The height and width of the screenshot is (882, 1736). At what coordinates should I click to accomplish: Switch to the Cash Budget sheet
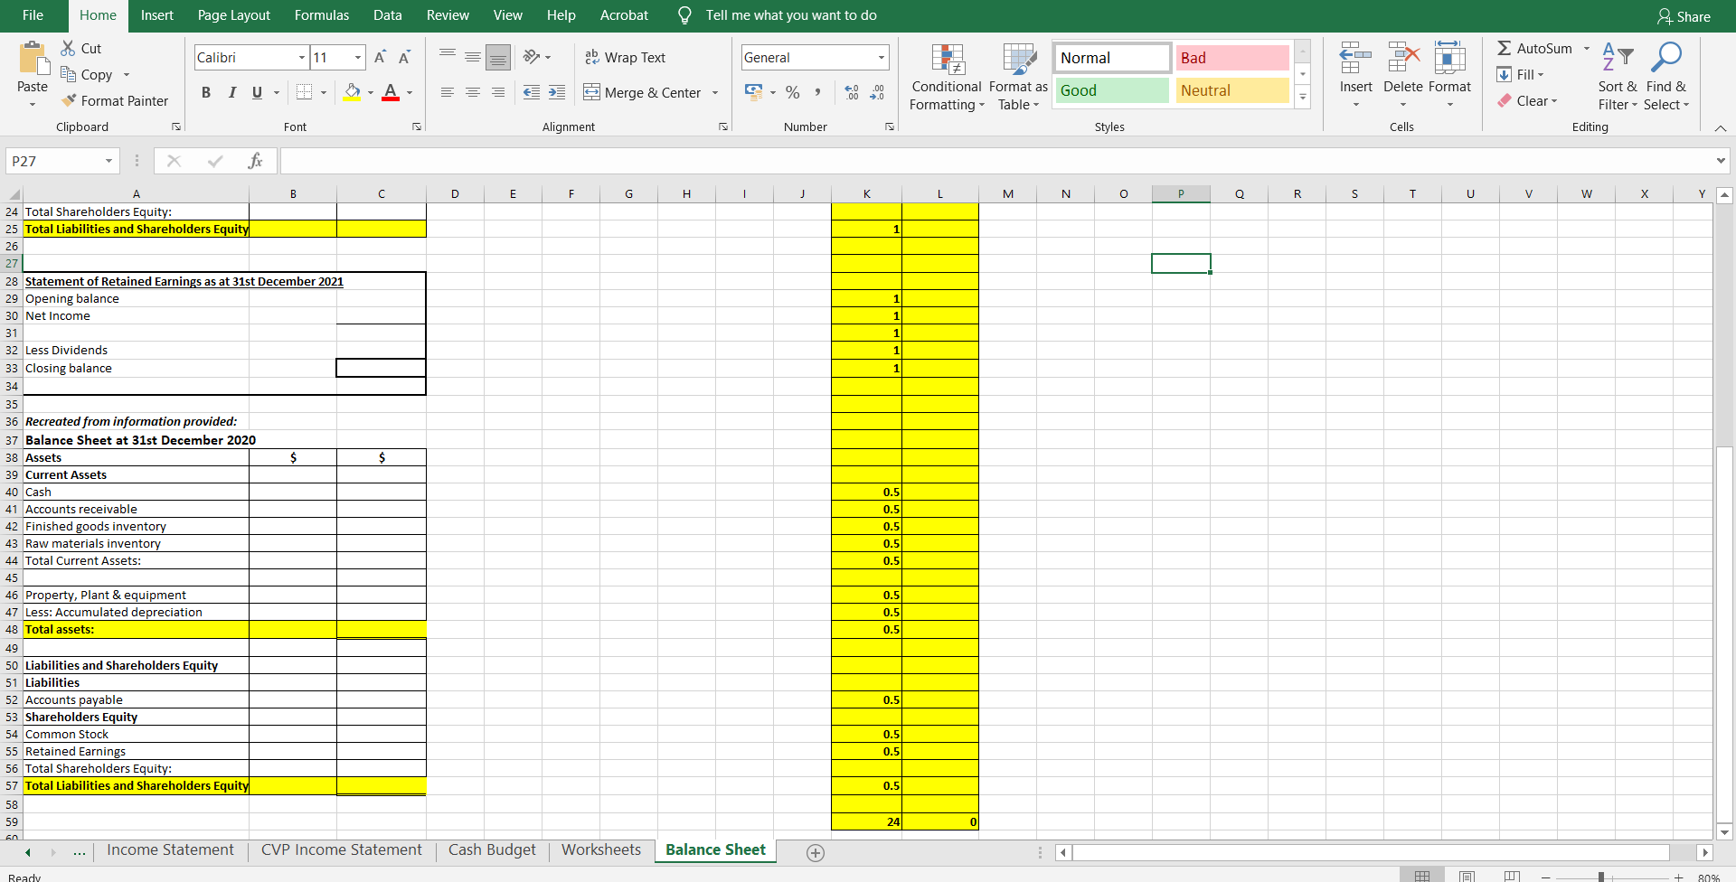click(492, 849)
